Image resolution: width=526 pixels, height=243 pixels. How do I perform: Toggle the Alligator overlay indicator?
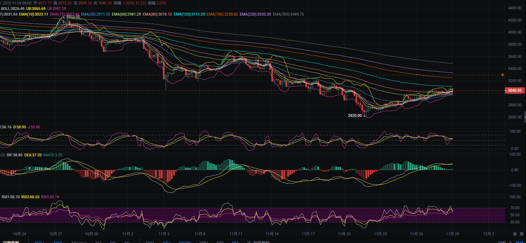pos(79,242)
